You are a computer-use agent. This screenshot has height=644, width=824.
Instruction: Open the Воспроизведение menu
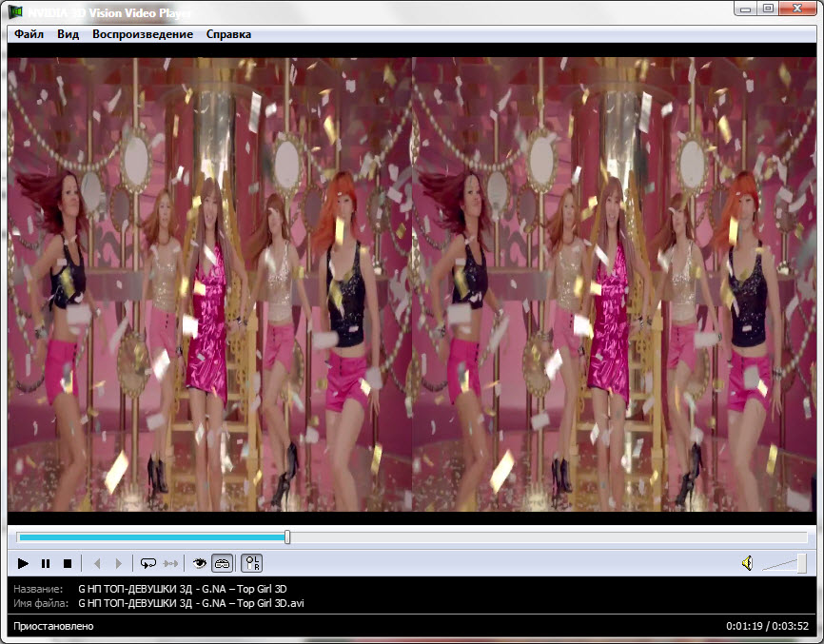pos(143,34)
